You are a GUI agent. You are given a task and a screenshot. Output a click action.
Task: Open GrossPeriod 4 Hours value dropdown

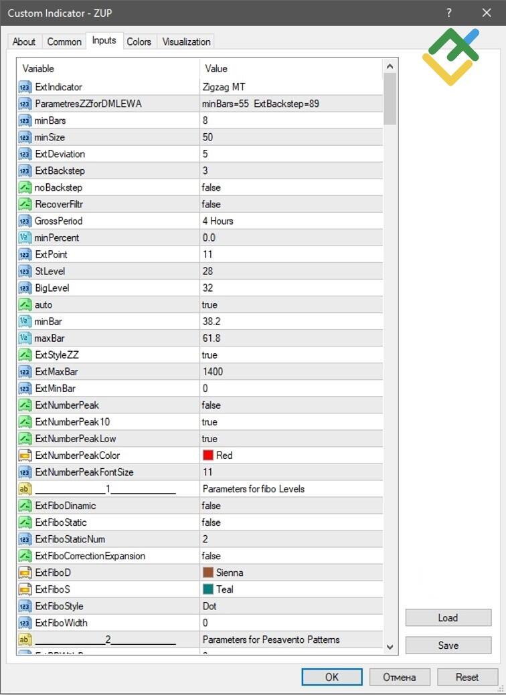(218, 221)
